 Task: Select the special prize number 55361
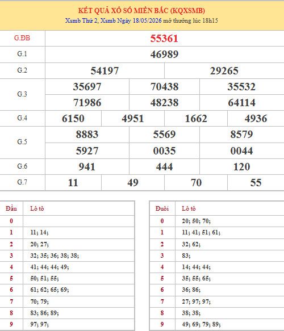tap(164, 39)
